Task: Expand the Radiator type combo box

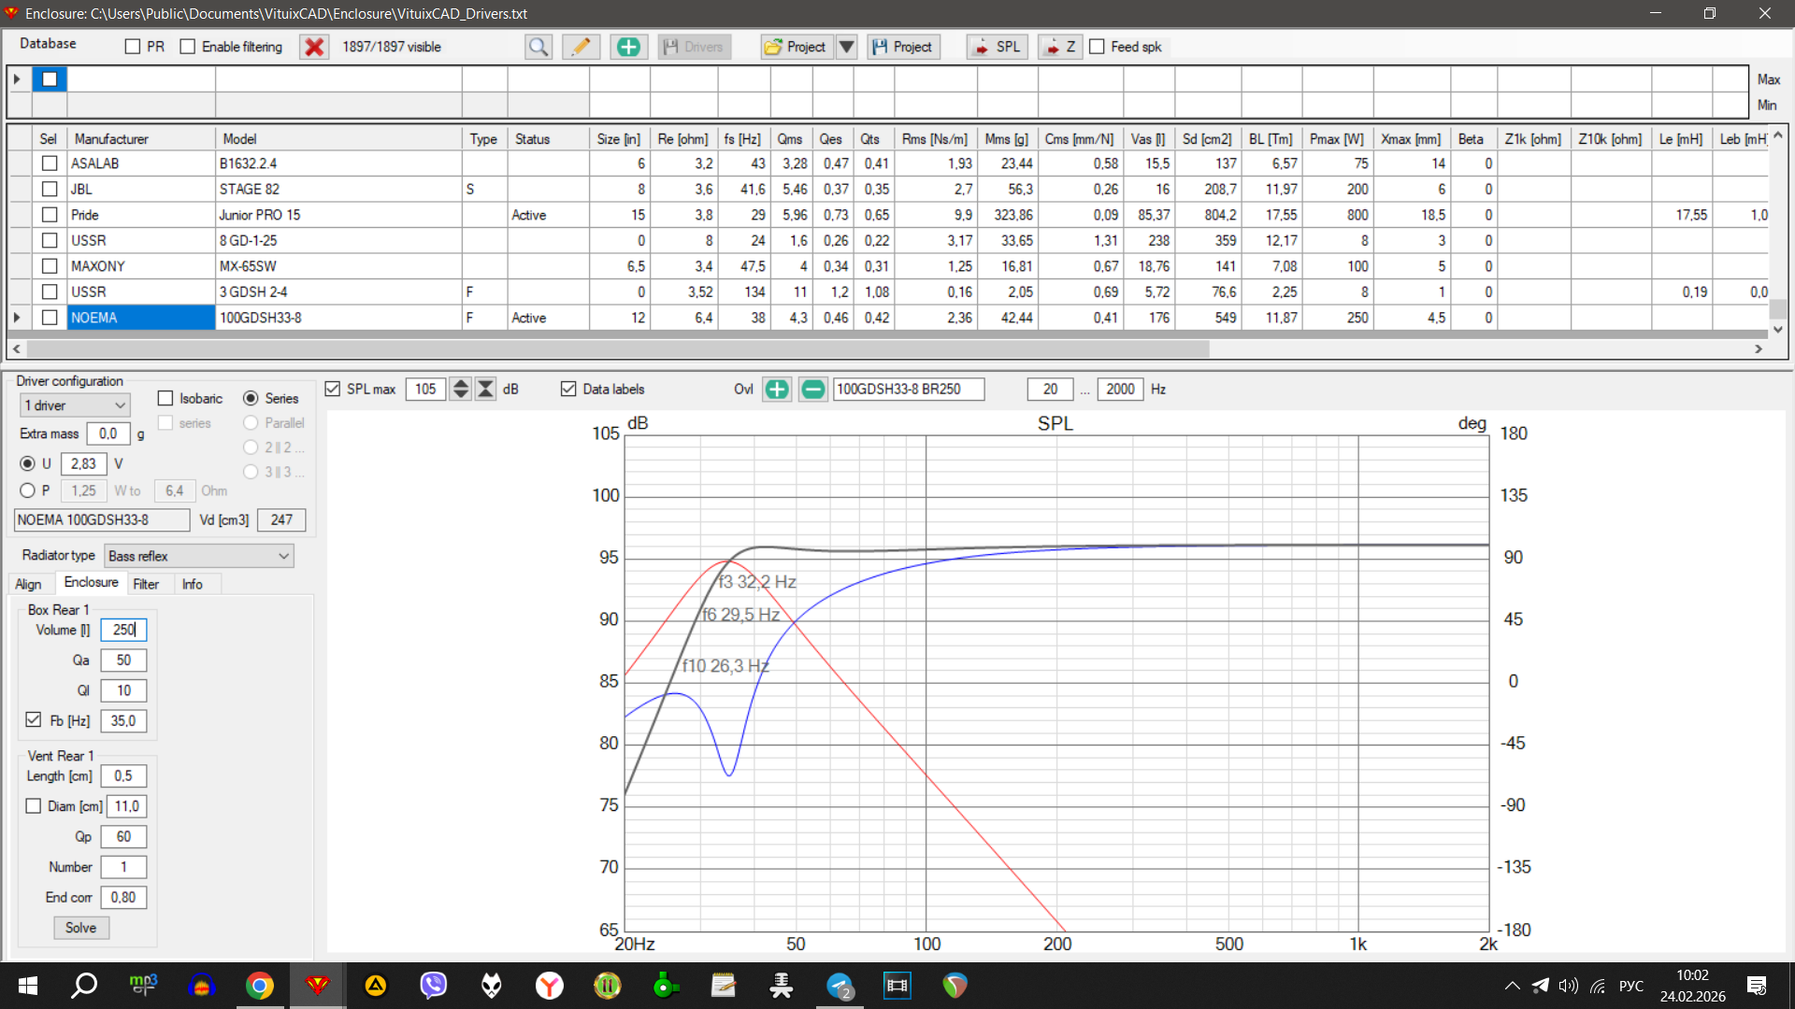Action: click(x=198, y=556)
